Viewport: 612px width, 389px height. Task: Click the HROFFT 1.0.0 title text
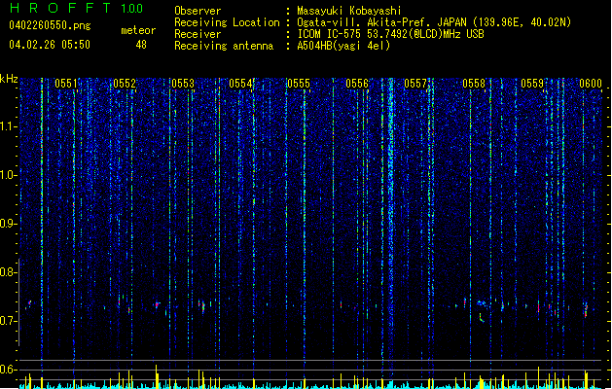click(77, 8)
